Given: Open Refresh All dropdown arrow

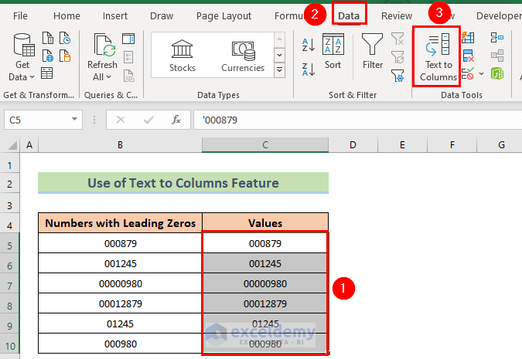Looking at the screenshot, I should click(x=108, y=77).
